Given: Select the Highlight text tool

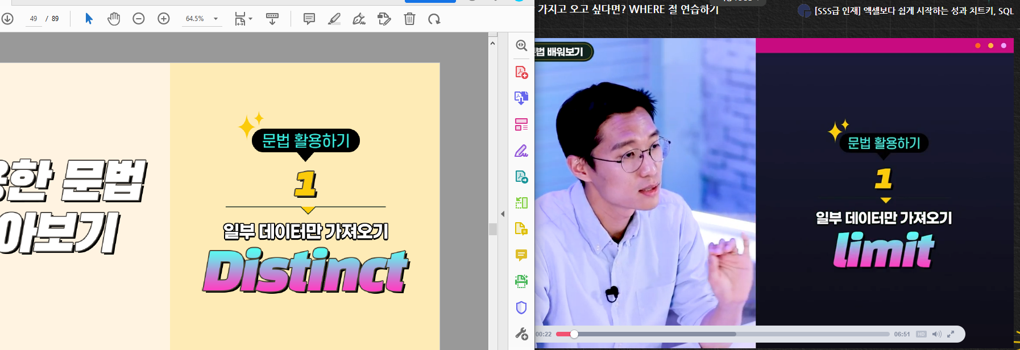Looking at the screenshot, I should [x=334, y=19].
